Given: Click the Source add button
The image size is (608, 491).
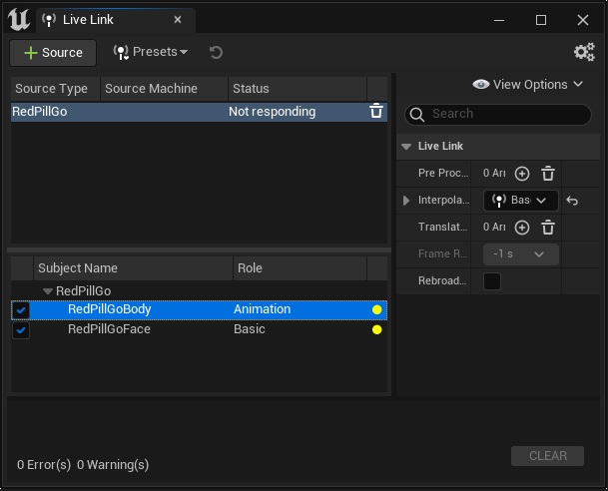Looking at the screenshot, I should pos(53,52).
